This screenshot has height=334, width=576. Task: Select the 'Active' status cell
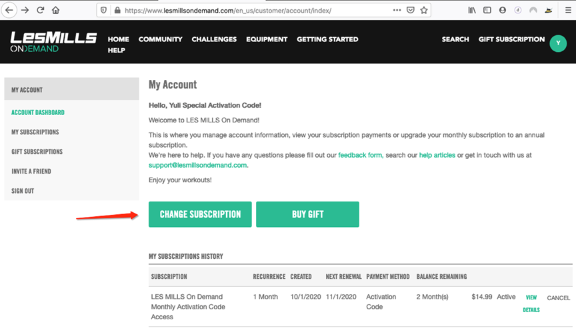pos(506,297)
